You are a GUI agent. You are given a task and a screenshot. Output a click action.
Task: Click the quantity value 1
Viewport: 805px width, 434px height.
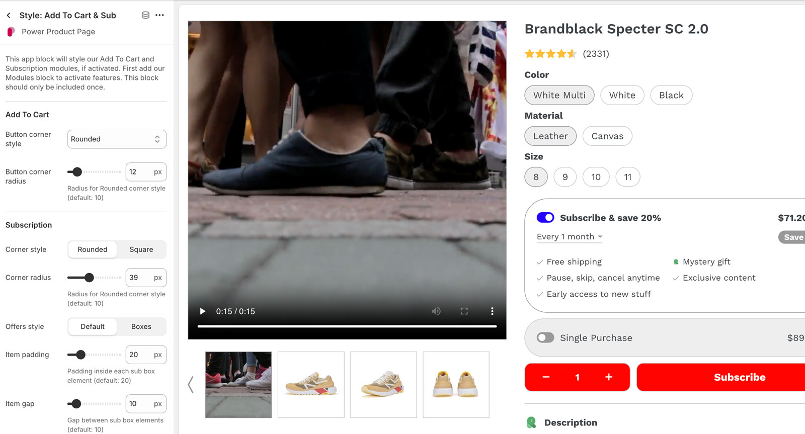click(578, 377)
